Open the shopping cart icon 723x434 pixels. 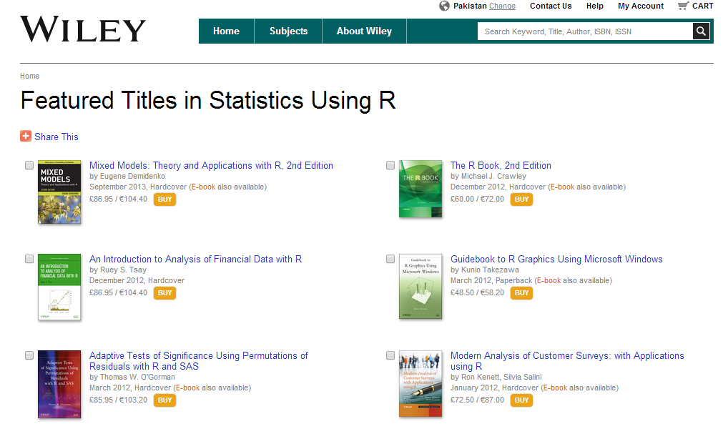click(x=683, y=6)
